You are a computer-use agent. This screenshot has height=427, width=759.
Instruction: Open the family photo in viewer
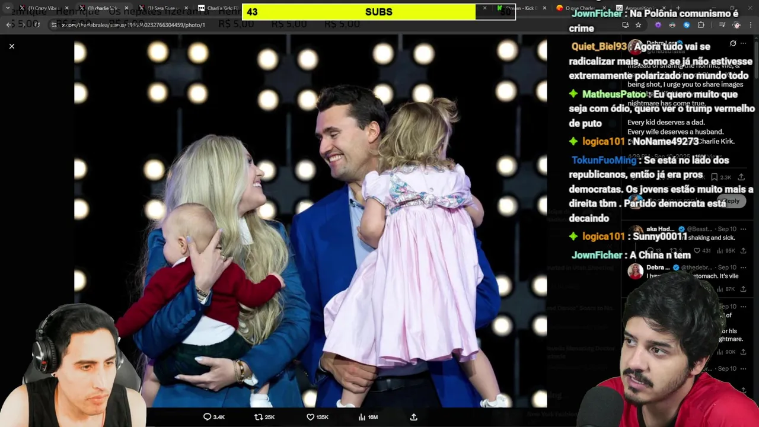click(310, 221)
